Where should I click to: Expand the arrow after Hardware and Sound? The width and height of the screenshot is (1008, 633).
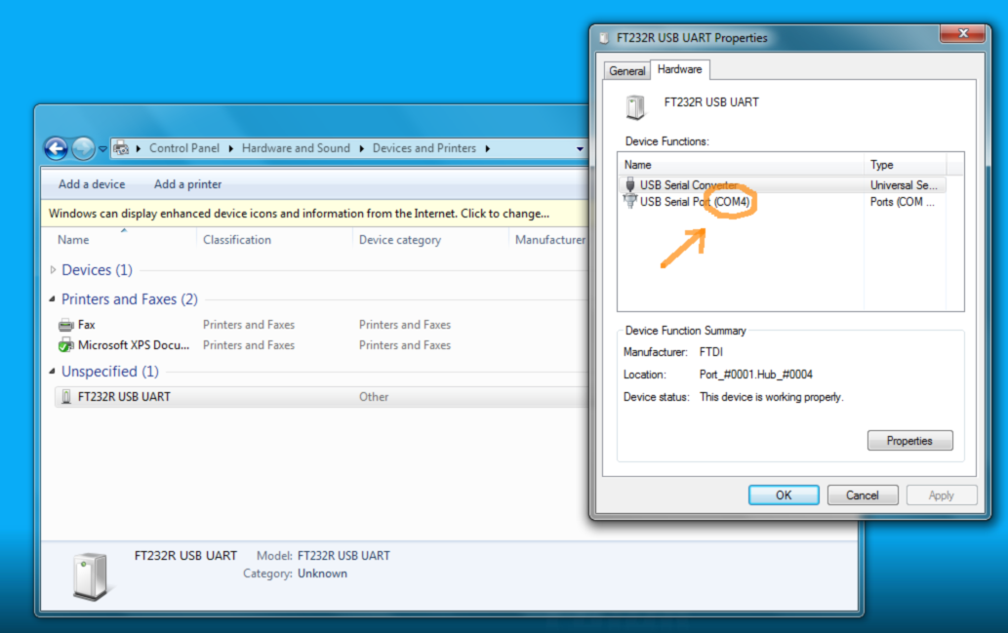[361, 148]
